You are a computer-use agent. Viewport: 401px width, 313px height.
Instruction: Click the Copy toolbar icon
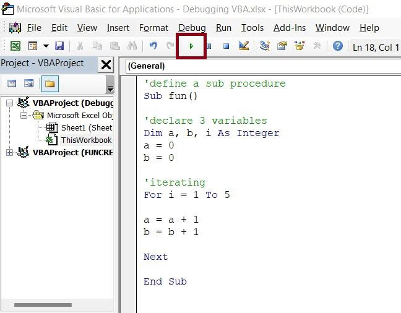97,46
